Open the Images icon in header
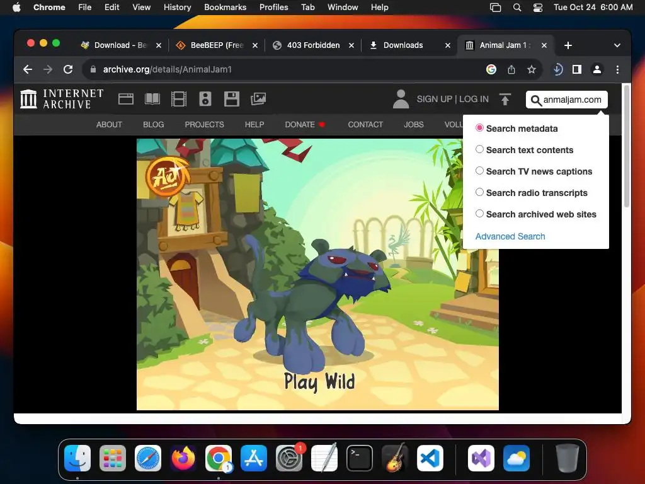645x484 pixels. (258, 99)
